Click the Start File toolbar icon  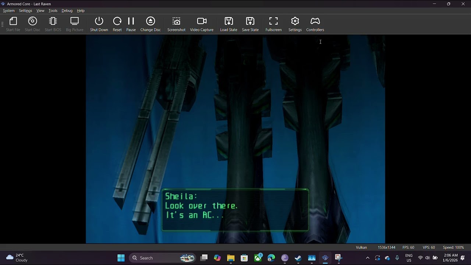[x=13, y=24]
